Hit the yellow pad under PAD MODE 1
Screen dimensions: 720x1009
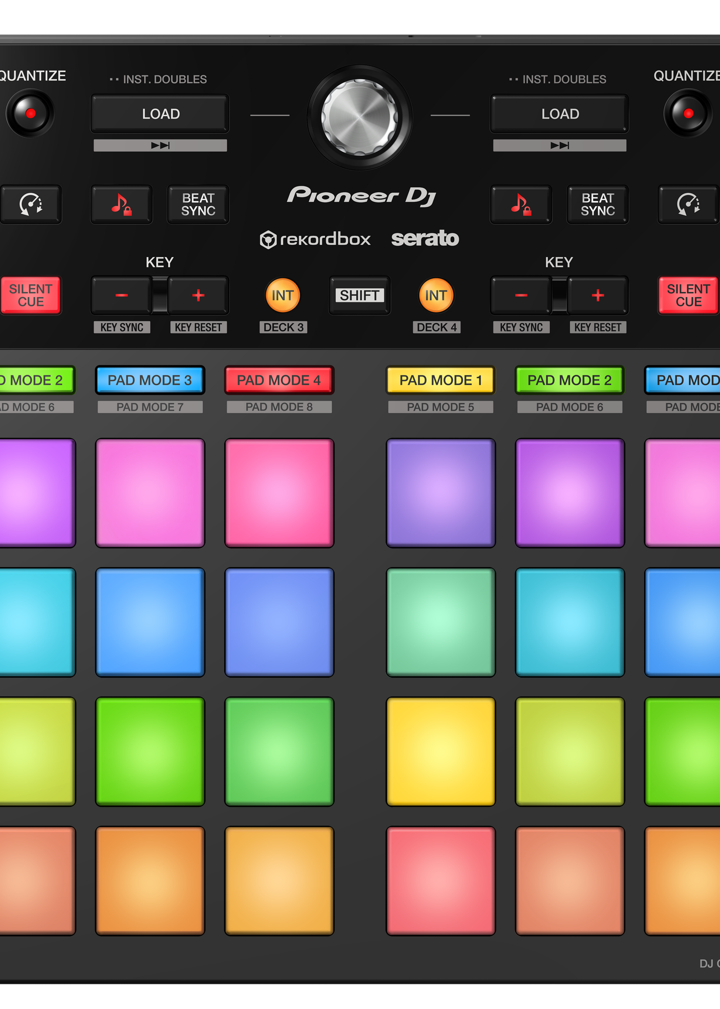[441, 751]
